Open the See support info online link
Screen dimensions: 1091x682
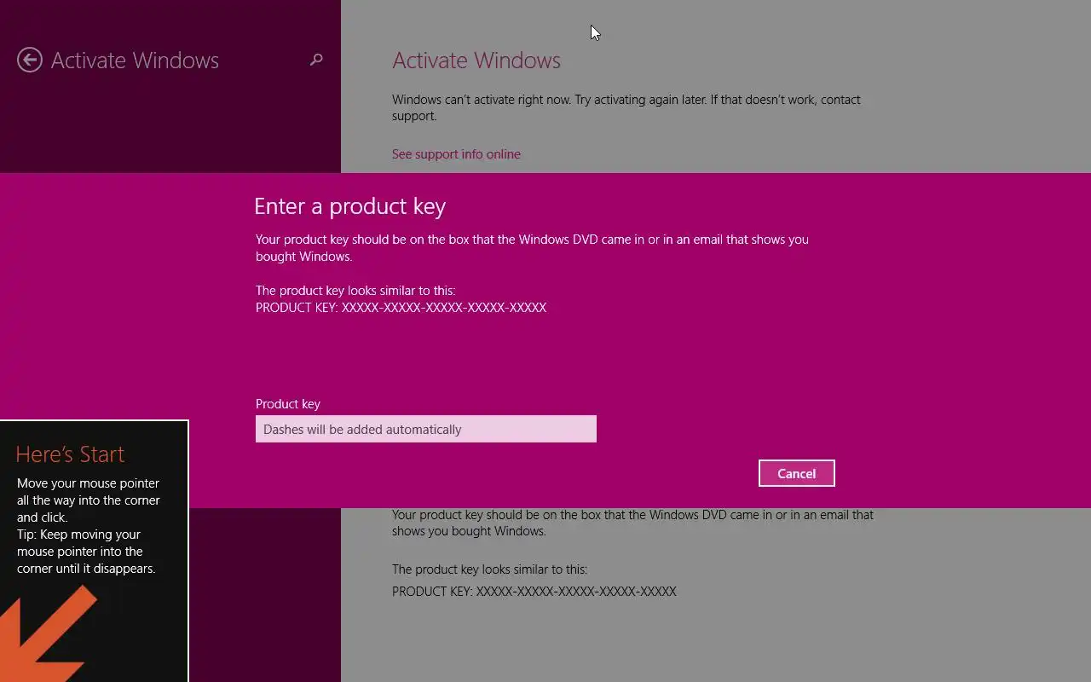point(456,154)
